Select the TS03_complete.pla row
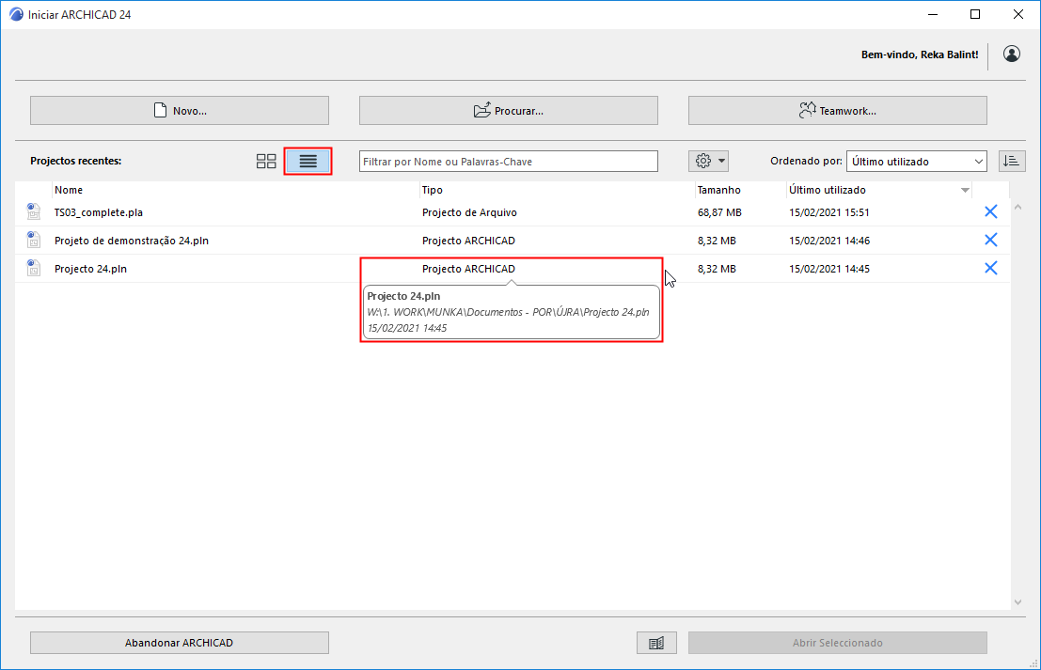This screenshot has height=670, width=1041. 513,212
